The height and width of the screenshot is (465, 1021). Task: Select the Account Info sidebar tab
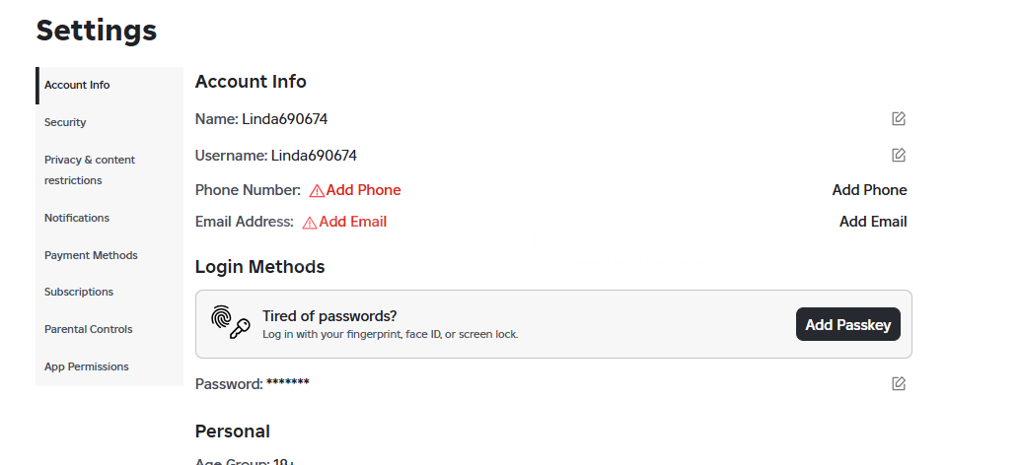77,85
